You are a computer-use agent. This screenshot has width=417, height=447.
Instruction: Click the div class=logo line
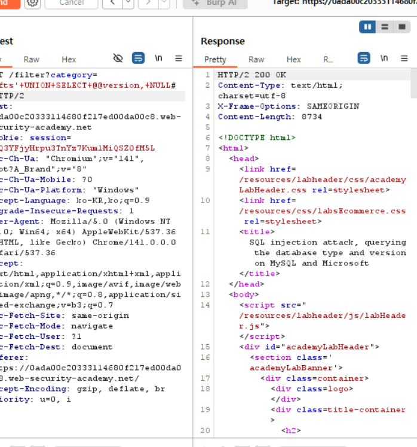tap(312, 389)
